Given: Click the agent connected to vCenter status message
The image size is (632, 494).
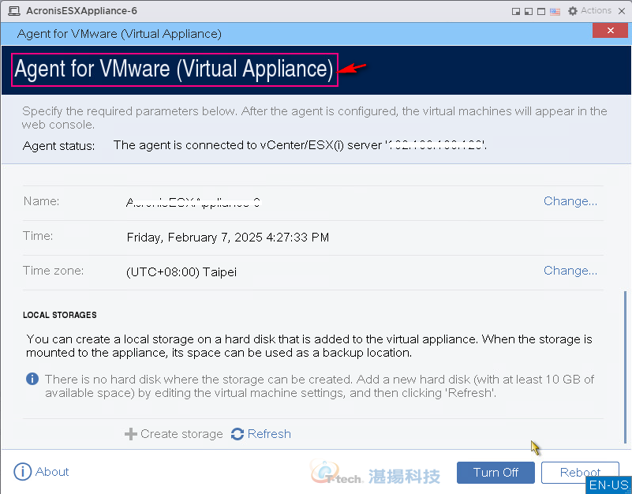Looking at the screenshot, I should click(300, 145).
